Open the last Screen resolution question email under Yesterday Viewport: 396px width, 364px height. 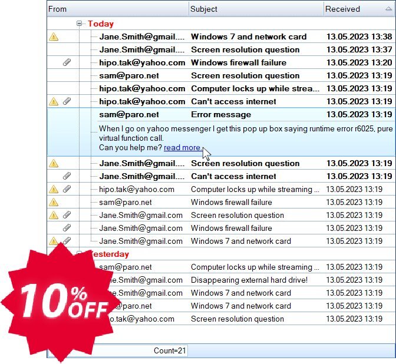point(237,319)
